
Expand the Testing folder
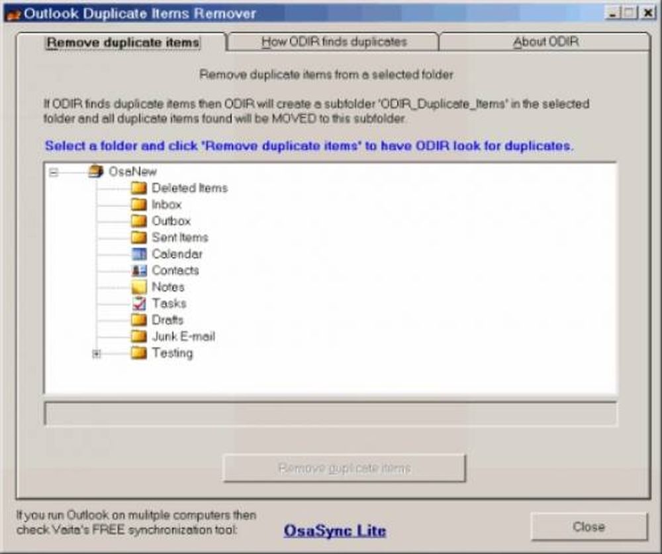point(97,353)
